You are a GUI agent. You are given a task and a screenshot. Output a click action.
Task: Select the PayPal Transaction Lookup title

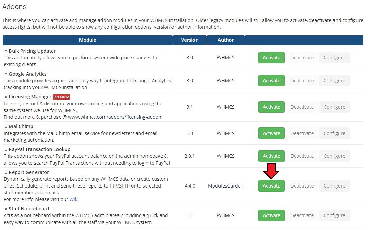coord(40,149)
